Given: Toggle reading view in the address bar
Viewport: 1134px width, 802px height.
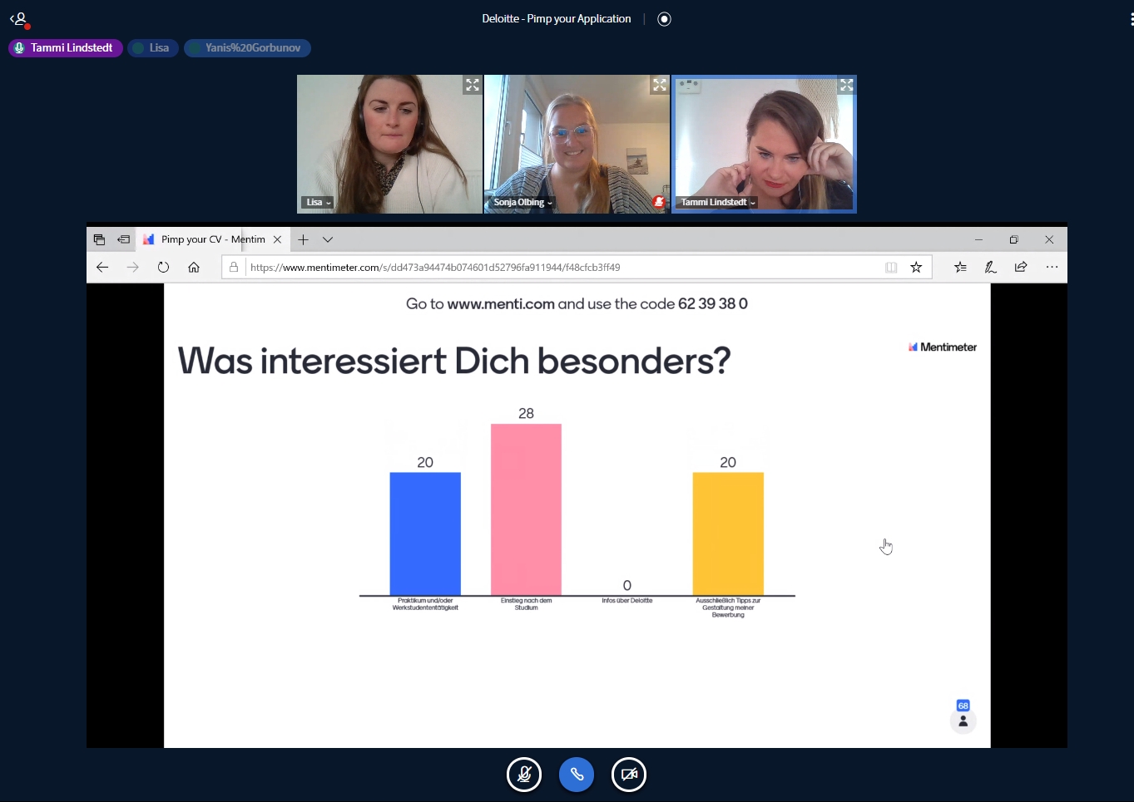Looking at the screenshot, I should tap(891, 267).
